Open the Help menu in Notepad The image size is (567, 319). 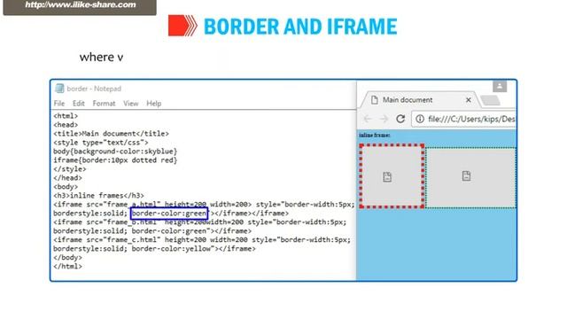pos(153,104)
